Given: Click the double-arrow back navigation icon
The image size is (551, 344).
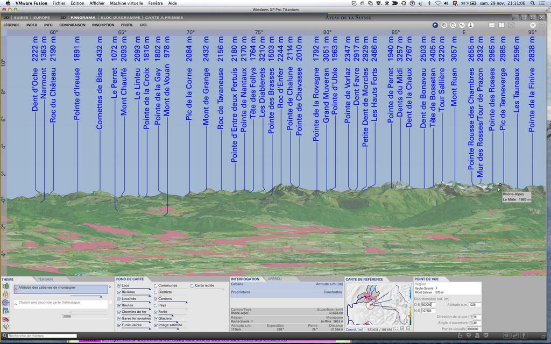Looking at the screenshot, I should (533, 25).
